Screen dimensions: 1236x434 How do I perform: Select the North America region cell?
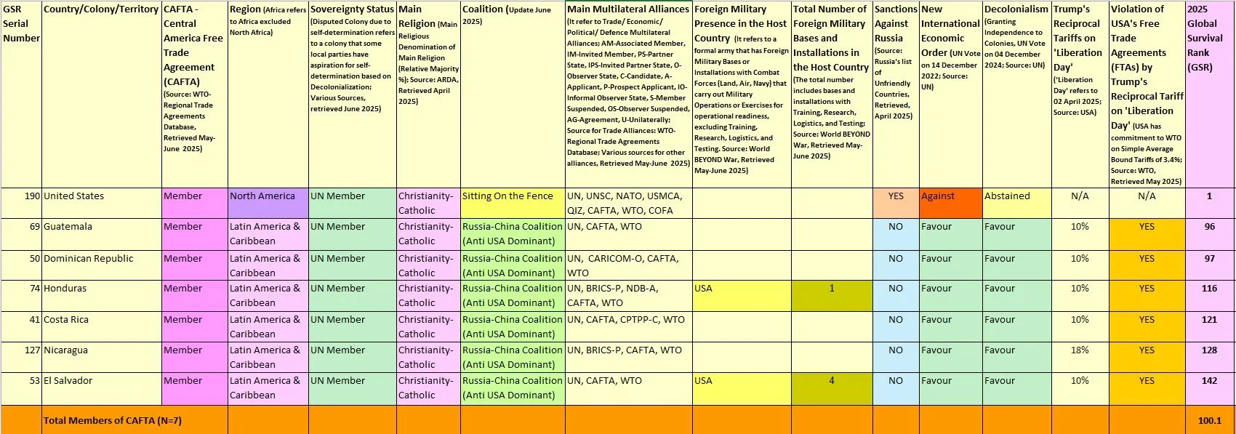click(268, 203)
